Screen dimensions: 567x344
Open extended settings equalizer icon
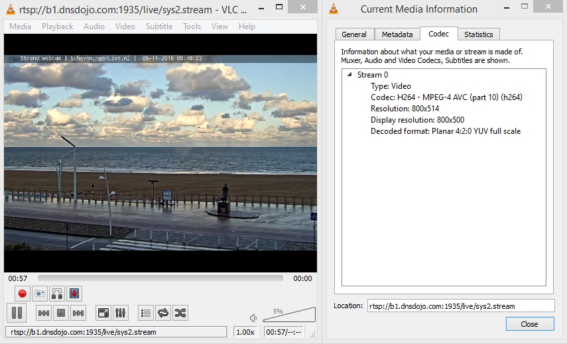click(x=121, y=313)
